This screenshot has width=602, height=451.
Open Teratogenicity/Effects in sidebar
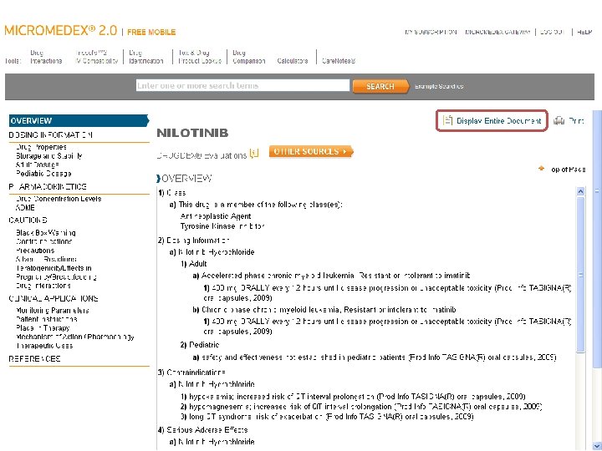tap(54, 268)
